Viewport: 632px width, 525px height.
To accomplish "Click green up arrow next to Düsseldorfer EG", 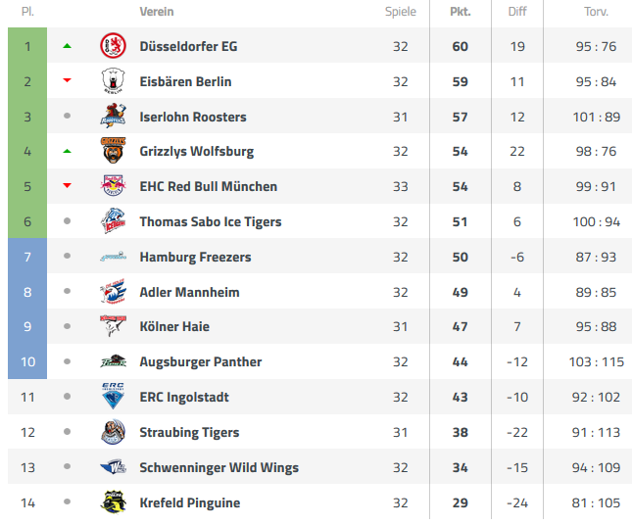I will tap(67, 46).
